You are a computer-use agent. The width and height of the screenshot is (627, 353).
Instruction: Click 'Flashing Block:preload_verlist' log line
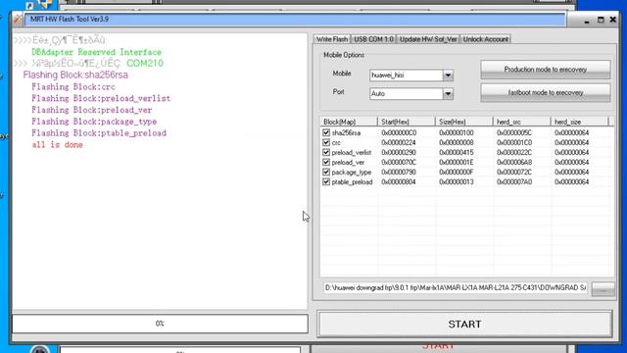[x=101, y=98]
